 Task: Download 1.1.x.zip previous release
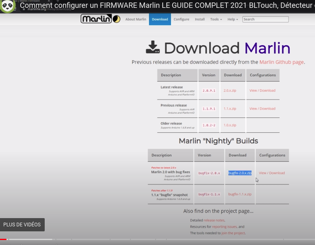(230, 109)
